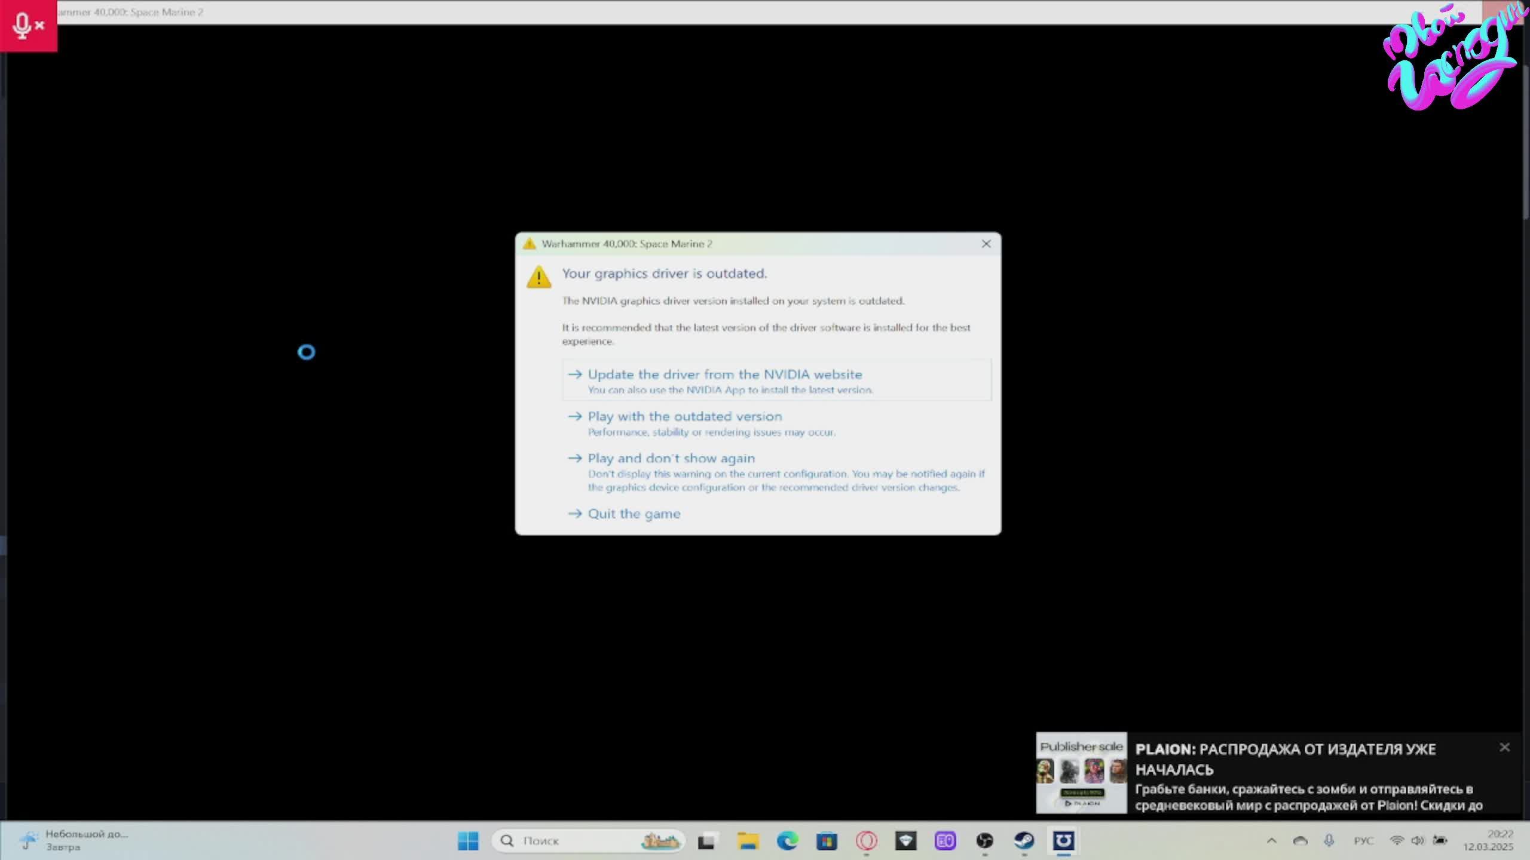Click Space Marine 2 taskbar icon
The image size is (1530, 860).
point(1063,841)
